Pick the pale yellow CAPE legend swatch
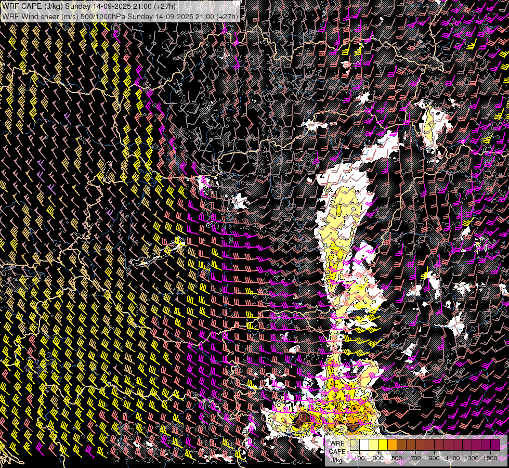This screenshot has width=509, height=468. (373, 445)
